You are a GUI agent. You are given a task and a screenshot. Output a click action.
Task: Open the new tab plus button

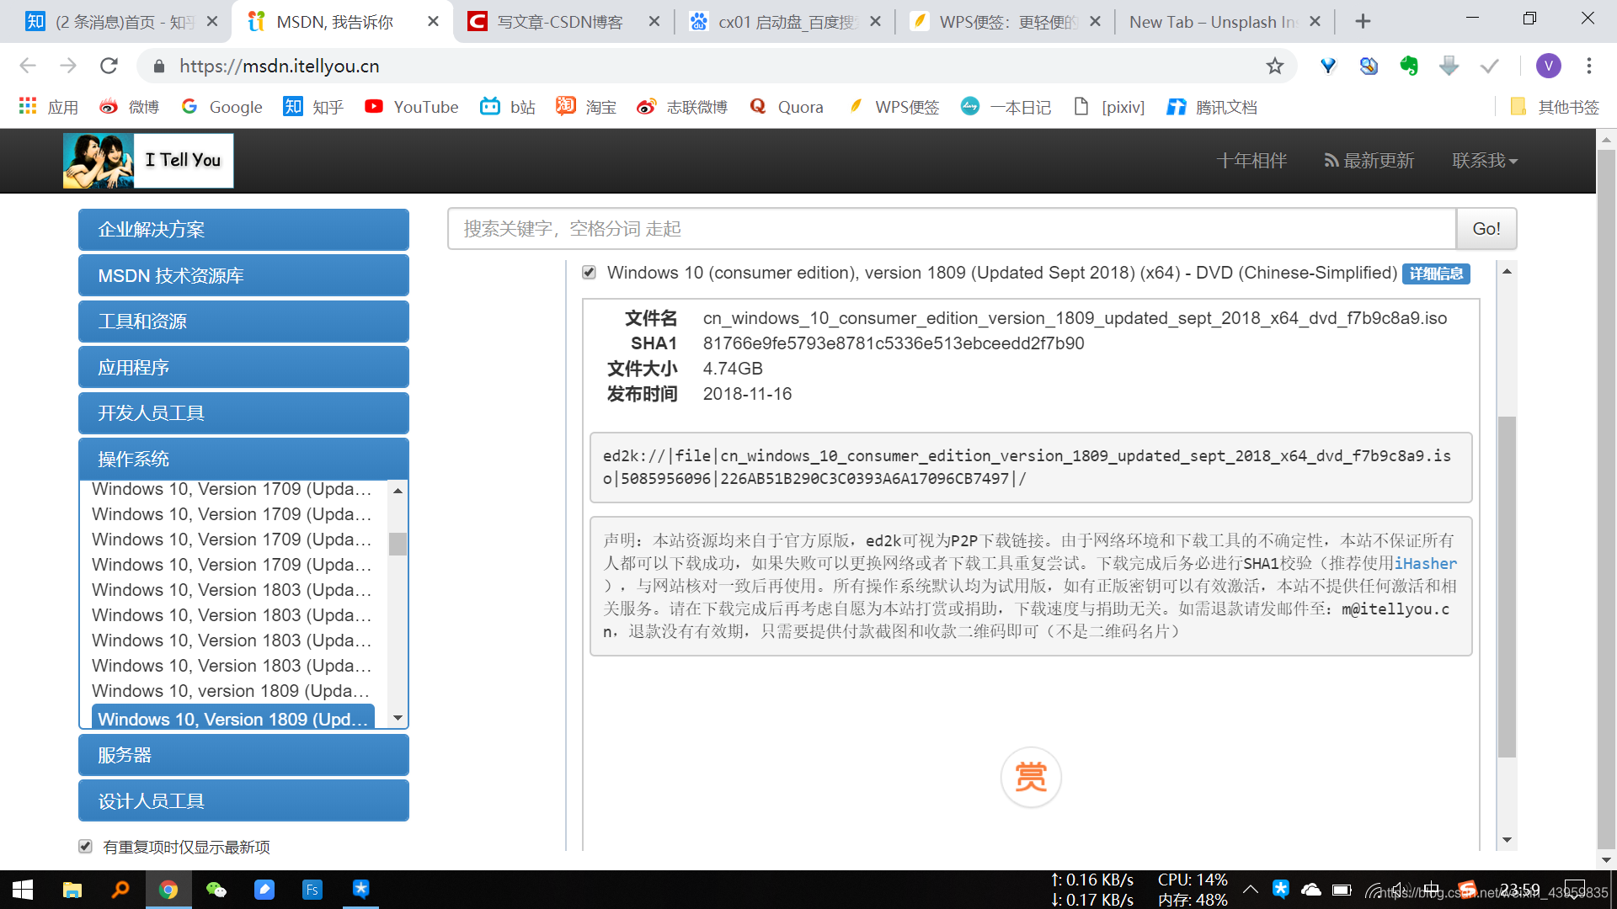click(x=1363, y=21)
